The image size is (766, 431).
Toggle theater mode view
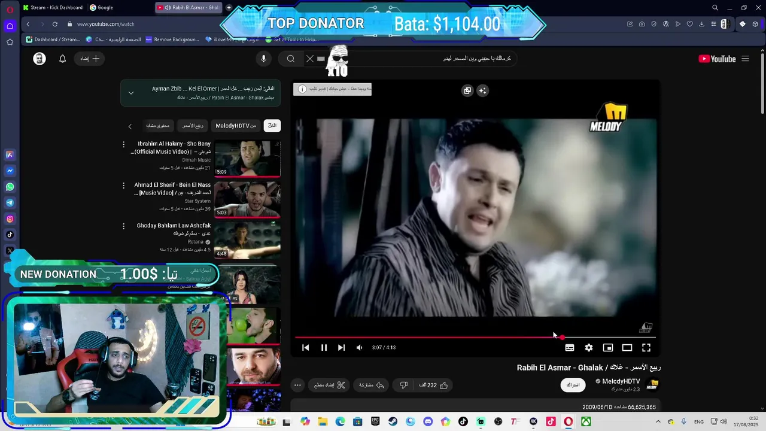(x=627, y=347)
